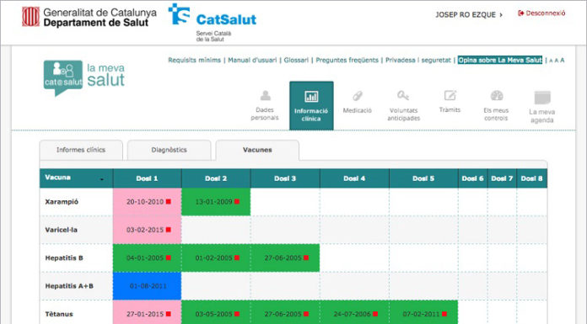Click Opina sobre La Meva Salut
The width and height of the screenshot is (587, 324).
[500, 60]
